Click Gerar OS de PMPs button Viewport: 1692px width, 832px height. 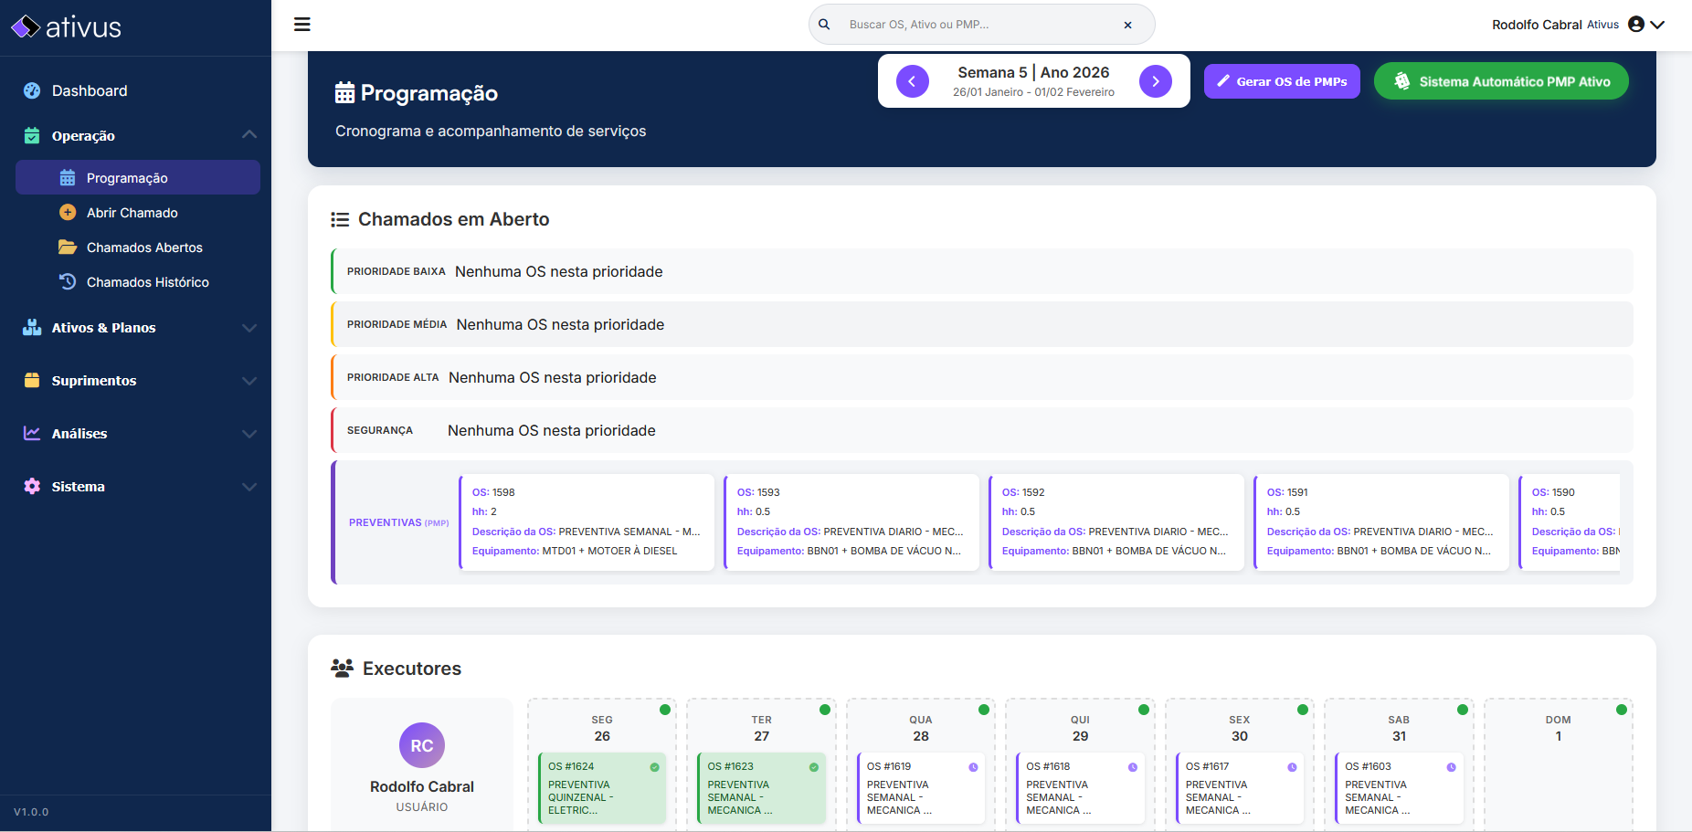pos(1282,81)
